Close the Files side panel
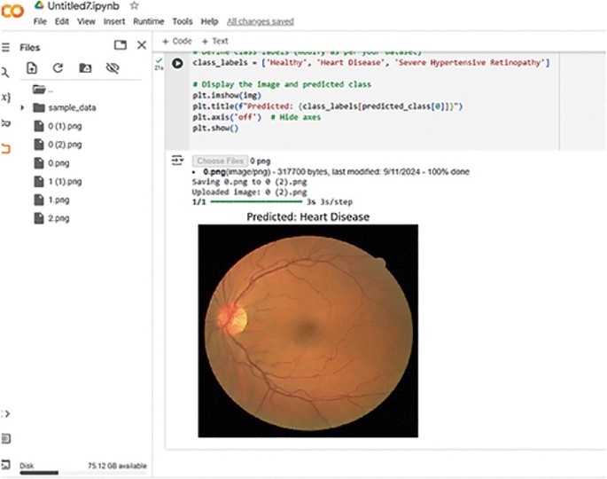Viewport: 607px width, 479px height. point(141,45)
